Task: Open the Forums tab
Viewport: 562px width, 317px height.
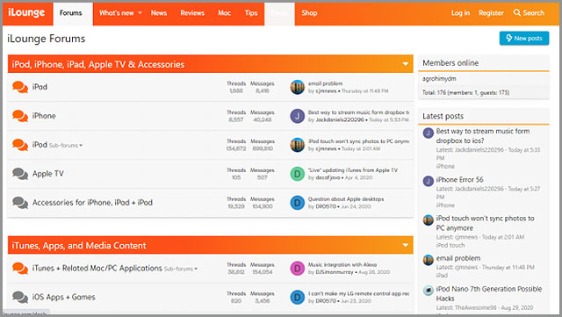Action: pyautogui.click(x=70, y=13)
